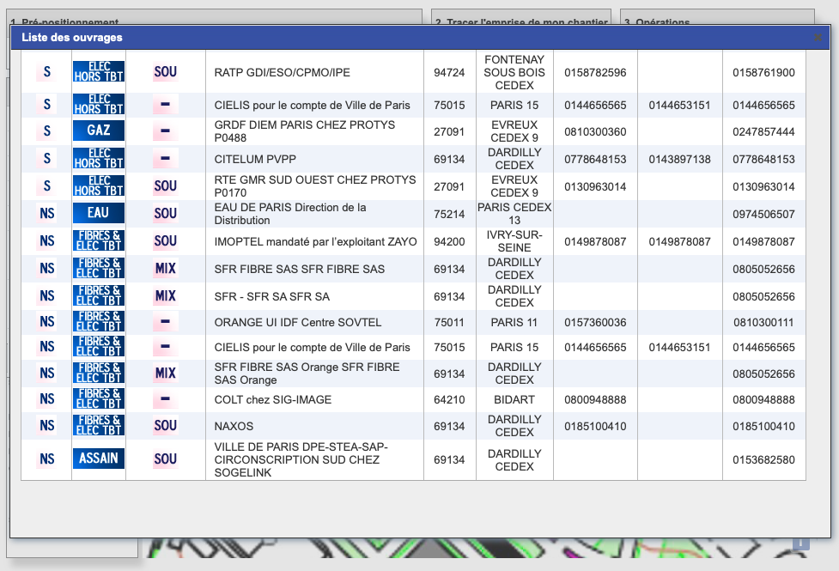Click FIBRES & ELEC TBT badge for IMOPTEL
839x571 pixels.
(x=99, y=240)
